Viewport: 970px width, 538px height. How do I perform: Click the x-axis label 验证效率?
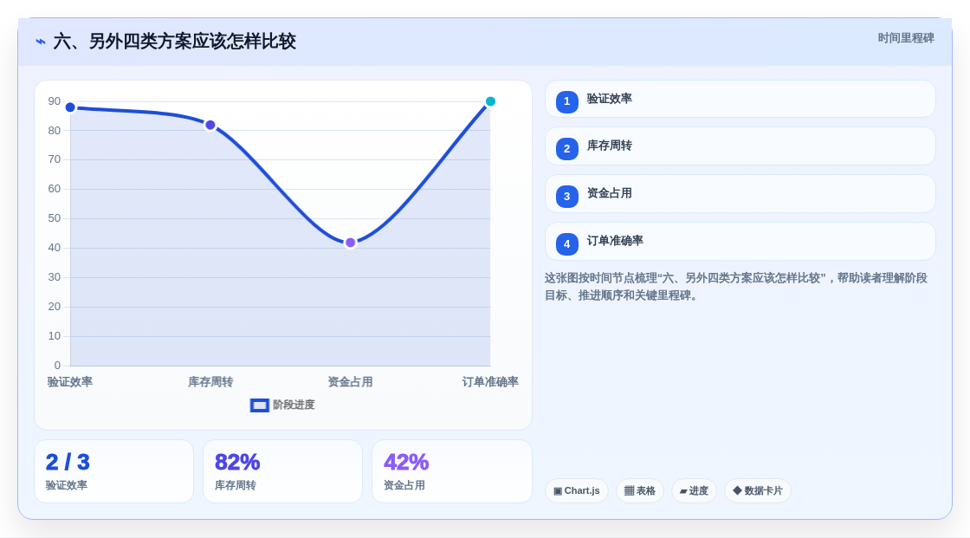[70, 382]
